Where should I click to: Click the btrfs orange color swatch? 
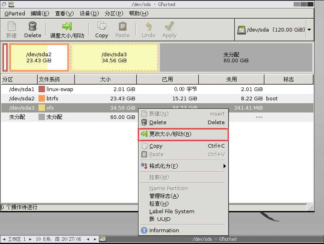42,98
